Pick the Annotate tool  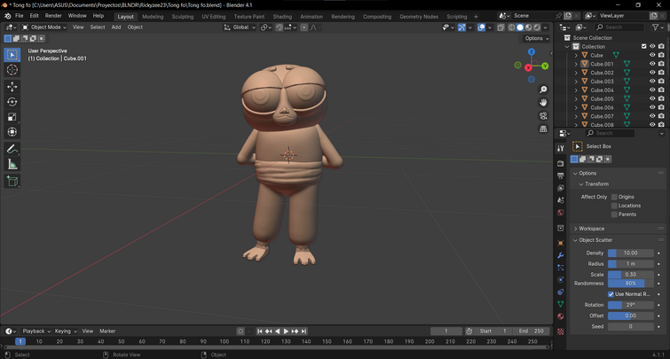click(x=12, y=149)
